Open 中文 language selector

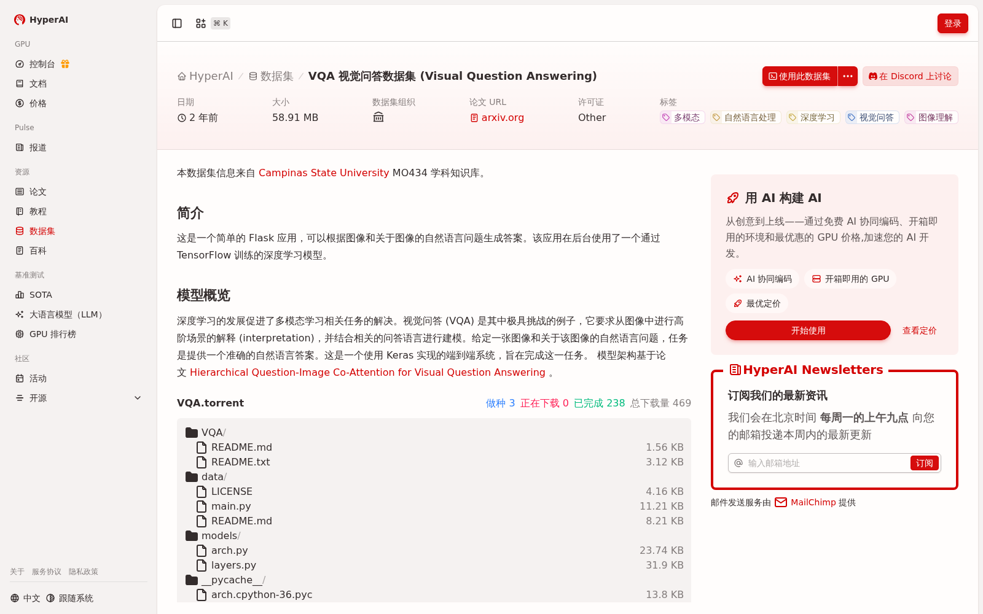tap(25, 598)
